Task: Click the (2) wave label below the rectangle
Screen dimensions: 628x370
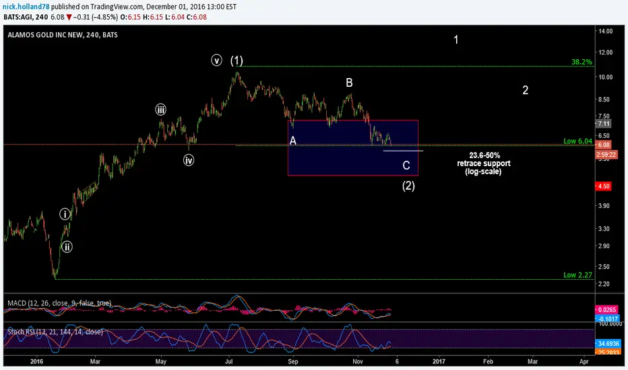Action: click(x=408, y=186)
